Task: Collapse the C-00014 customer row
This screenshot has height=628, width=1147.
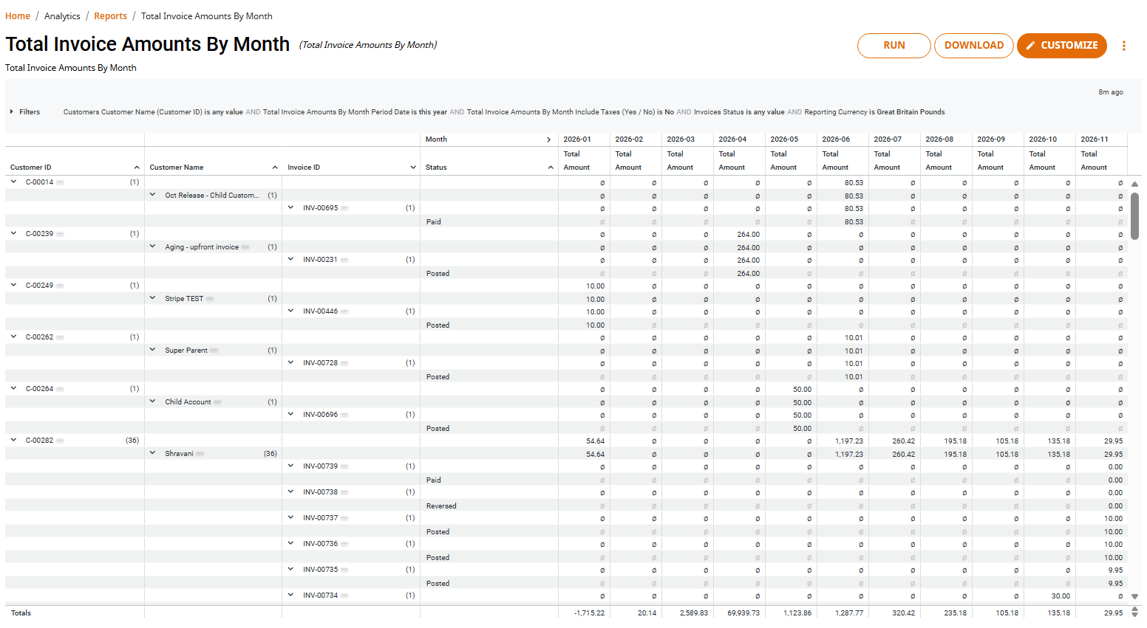Action: tap(13, 182)
